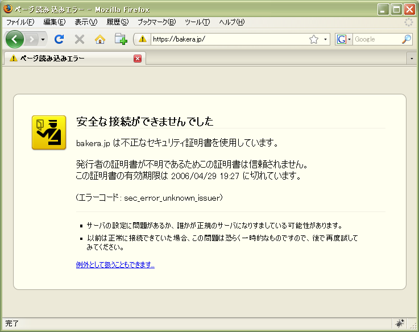Click the 完了 status bar text

coord(12,323)
